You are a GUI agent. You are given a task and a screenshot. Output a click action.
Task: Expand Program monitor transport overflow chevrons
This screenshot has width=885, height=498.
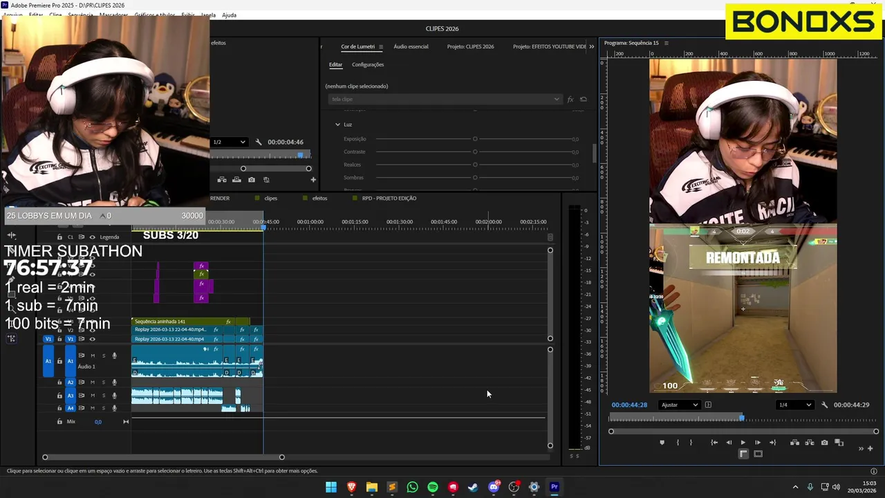(x=861, y=449)
